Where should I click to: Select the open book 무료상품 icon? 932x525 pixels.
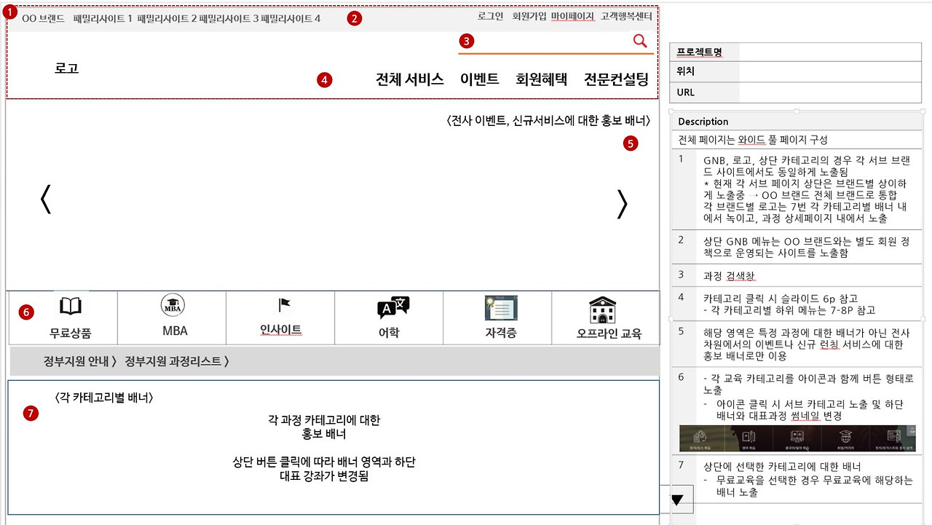(71, 307)
